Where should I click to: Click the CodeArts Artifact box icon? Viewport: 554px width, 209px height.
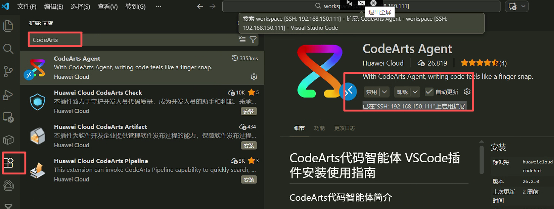pyautogui.click(x=38, y=136)
